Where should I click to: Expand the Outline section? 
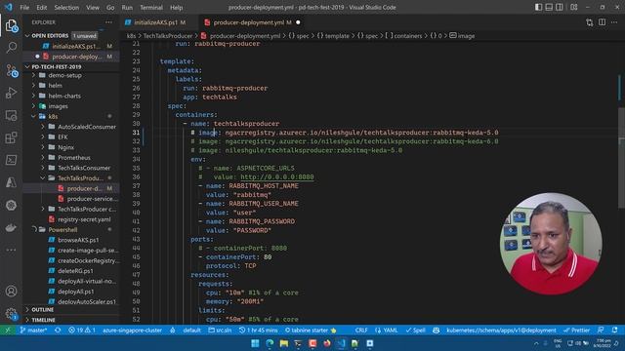coord(43,310)
